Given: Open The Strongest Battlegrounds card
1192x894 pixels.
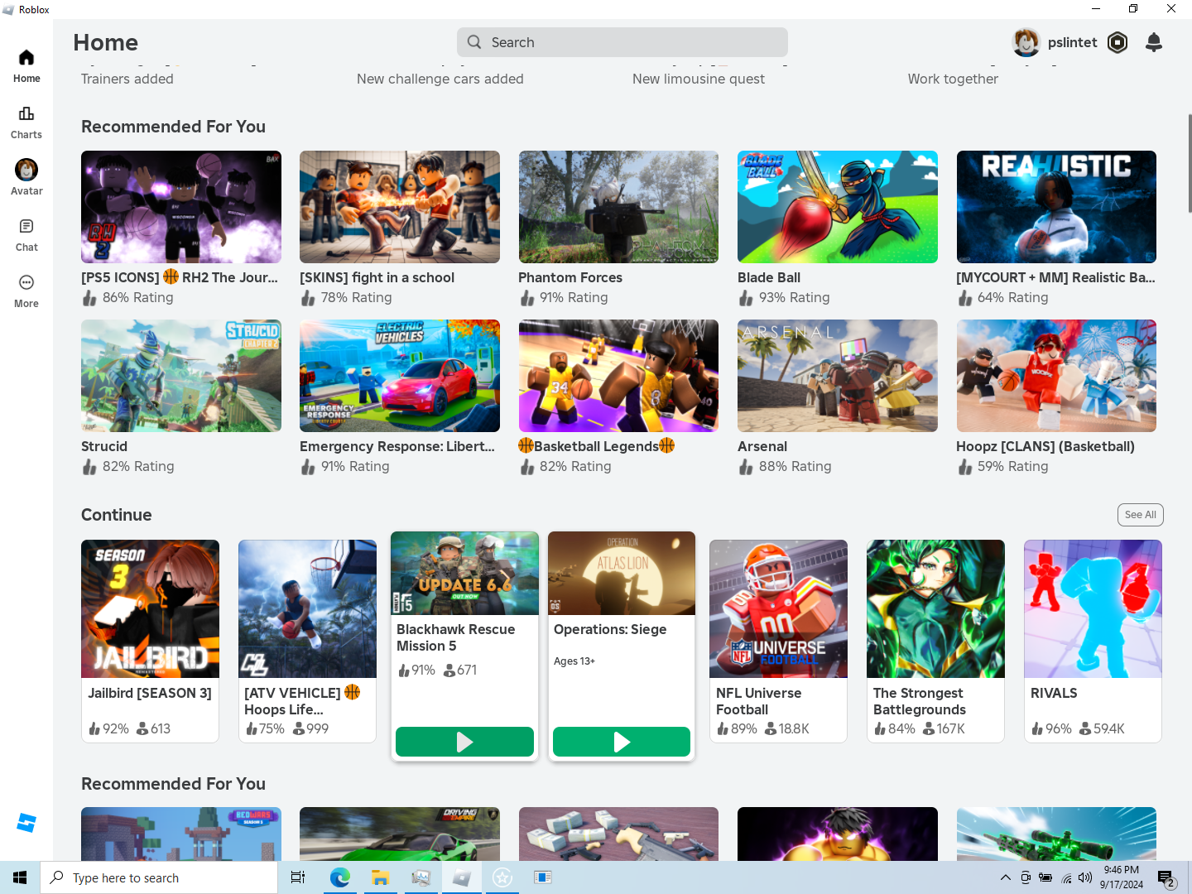Looking at the screenshot, I should (935, 641).
